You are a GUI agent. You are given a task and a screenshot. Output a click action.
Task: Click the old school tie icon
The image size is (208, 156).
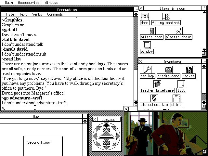point(154,98)
